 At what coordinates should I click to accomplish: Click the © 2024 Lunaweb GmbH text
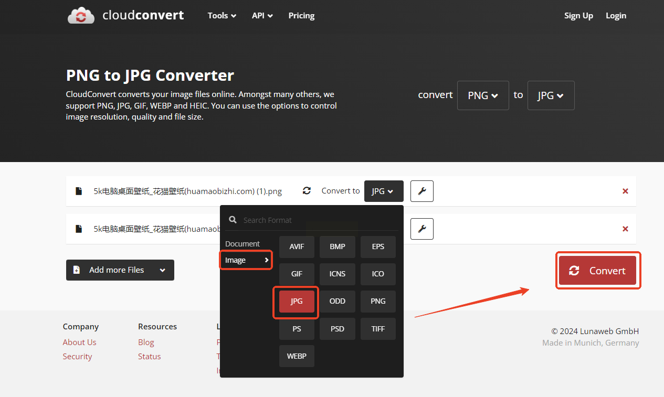pos(595,331)
